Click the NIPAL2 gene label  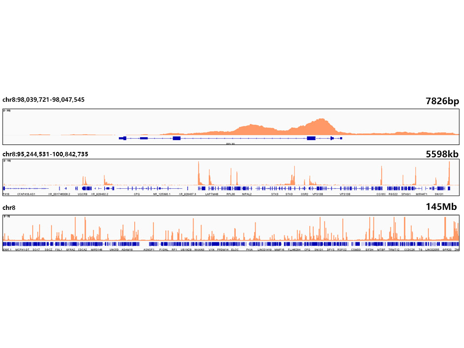point(247,194)
